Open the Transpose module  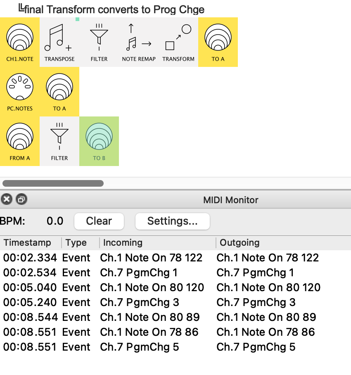[59, 42]
